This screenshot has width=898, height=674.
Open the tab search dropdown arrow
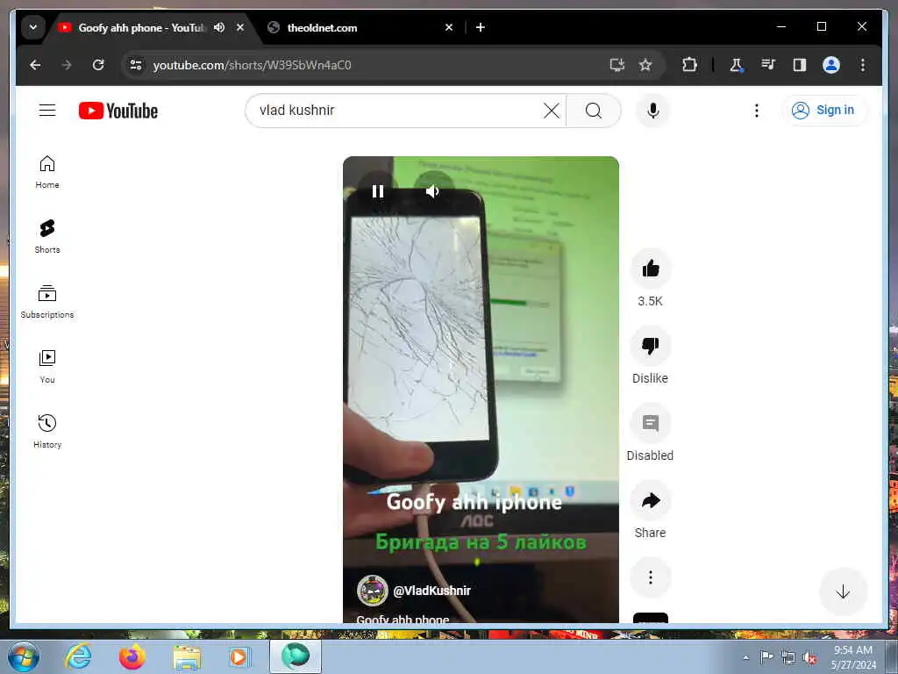click(x=33, y=27)
